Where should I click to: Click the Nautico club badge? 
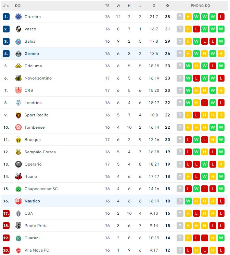point(18,201)
